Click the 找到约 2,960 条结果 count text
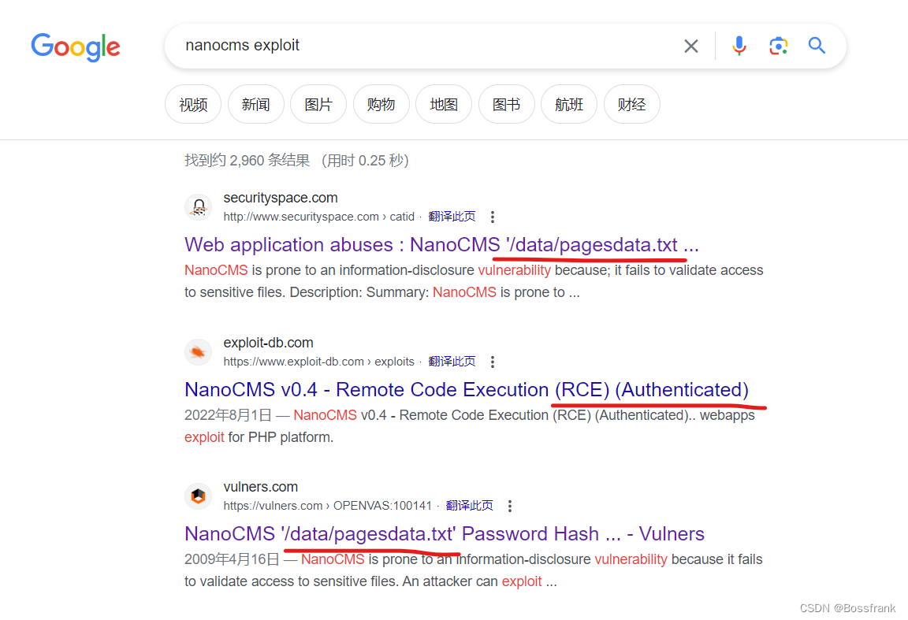908x620 pixels. coord(247,161)
